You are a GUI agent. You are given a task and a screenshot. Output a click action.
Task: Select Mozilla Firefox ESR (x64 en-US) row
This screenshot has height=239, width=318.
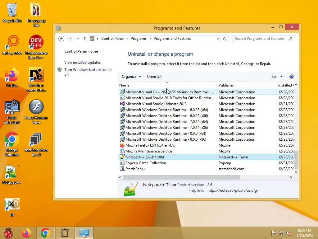pos(206,145)
